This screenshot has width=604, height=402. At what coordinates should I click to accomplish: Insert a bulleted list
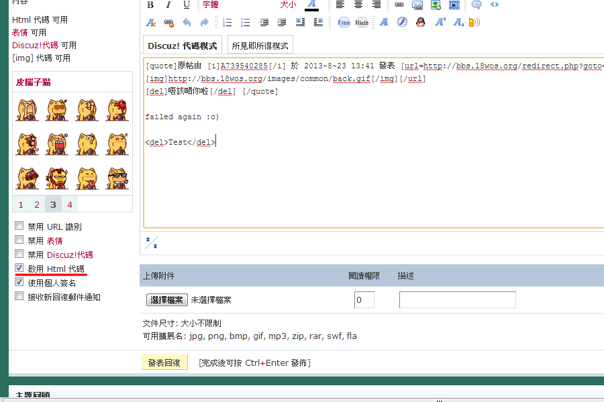(246, 22)
